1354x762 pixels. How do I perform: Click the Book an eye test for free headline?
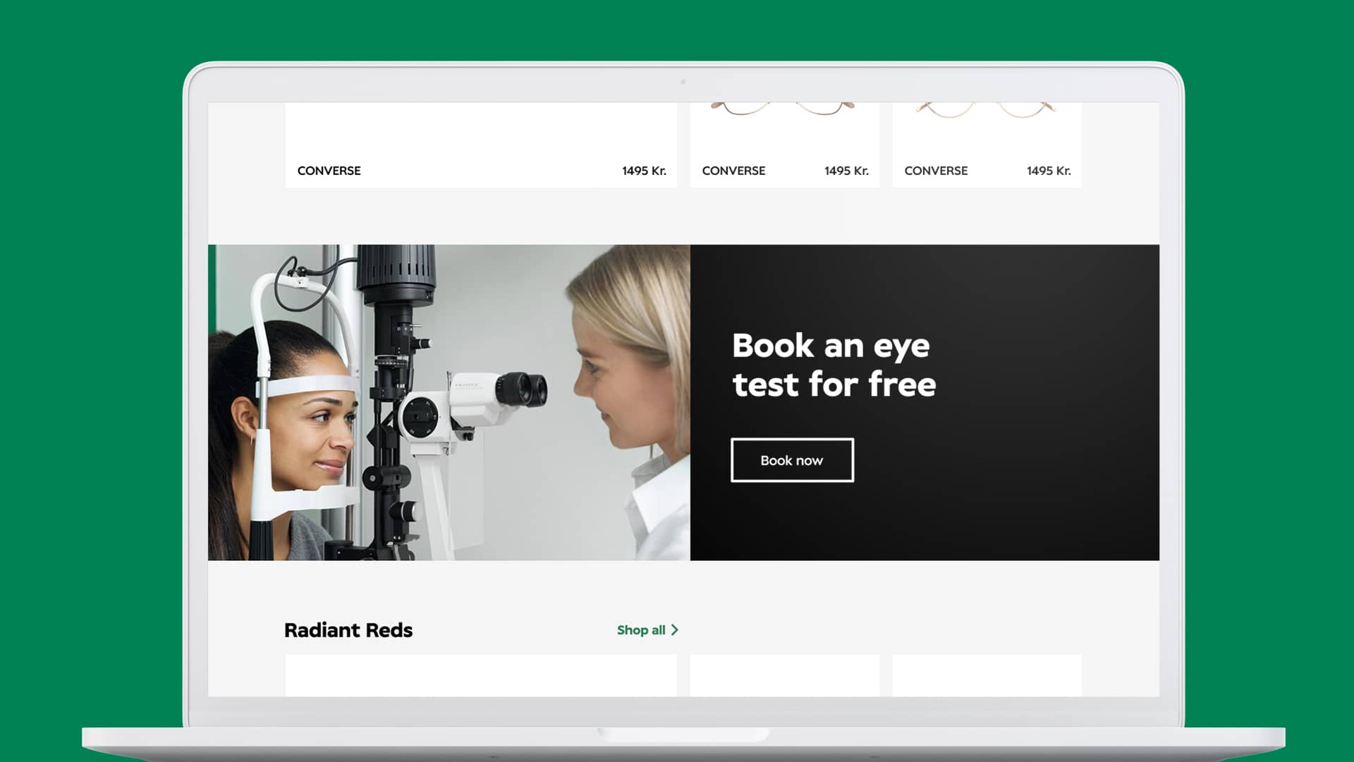(834, 365)
